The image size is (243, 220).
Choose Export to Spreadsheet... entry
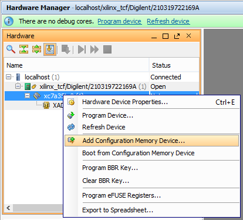pos(152,210)
